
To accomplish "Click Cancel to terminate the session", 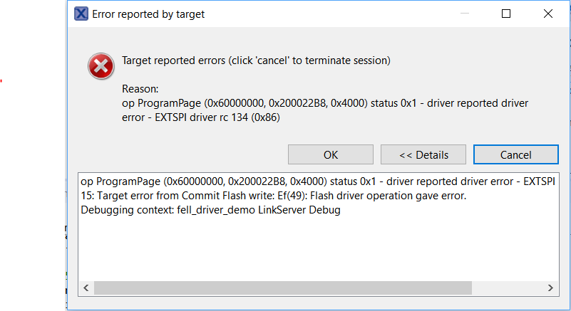I will click(x=515, y=154).
